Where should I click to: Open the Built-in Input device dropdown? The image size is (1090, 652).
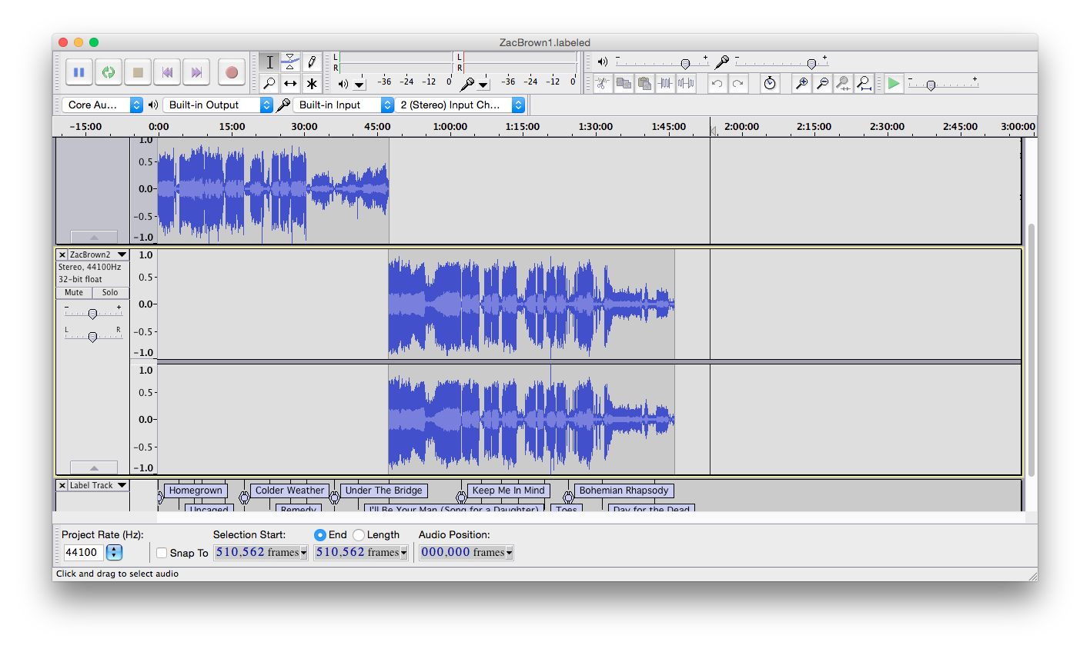click(343, 105)
